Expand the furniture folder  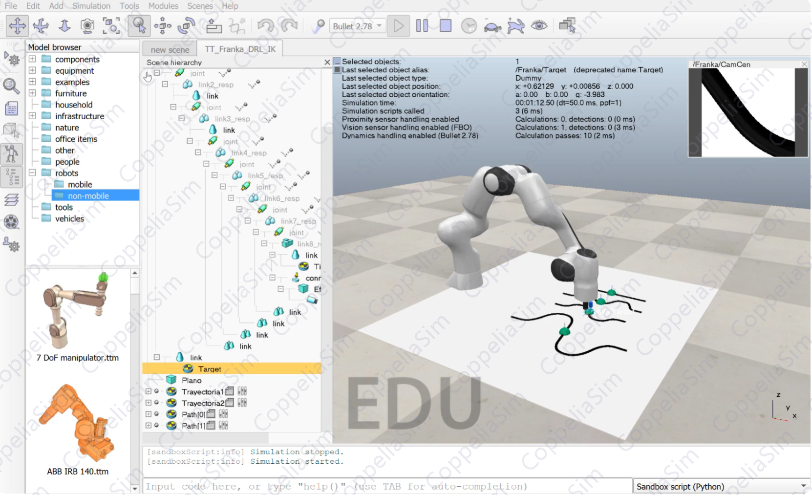[32, 93]
